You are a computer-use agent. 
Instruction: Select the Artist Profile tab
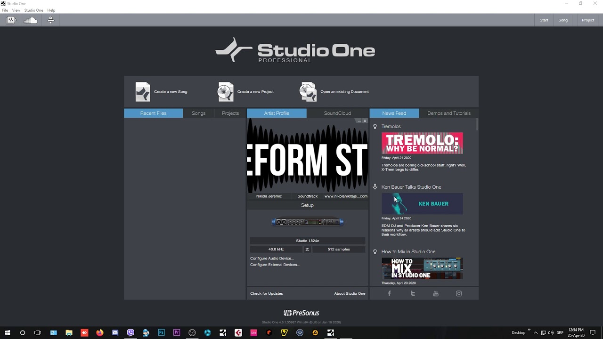pyautogui.click(x=277, y=113)
